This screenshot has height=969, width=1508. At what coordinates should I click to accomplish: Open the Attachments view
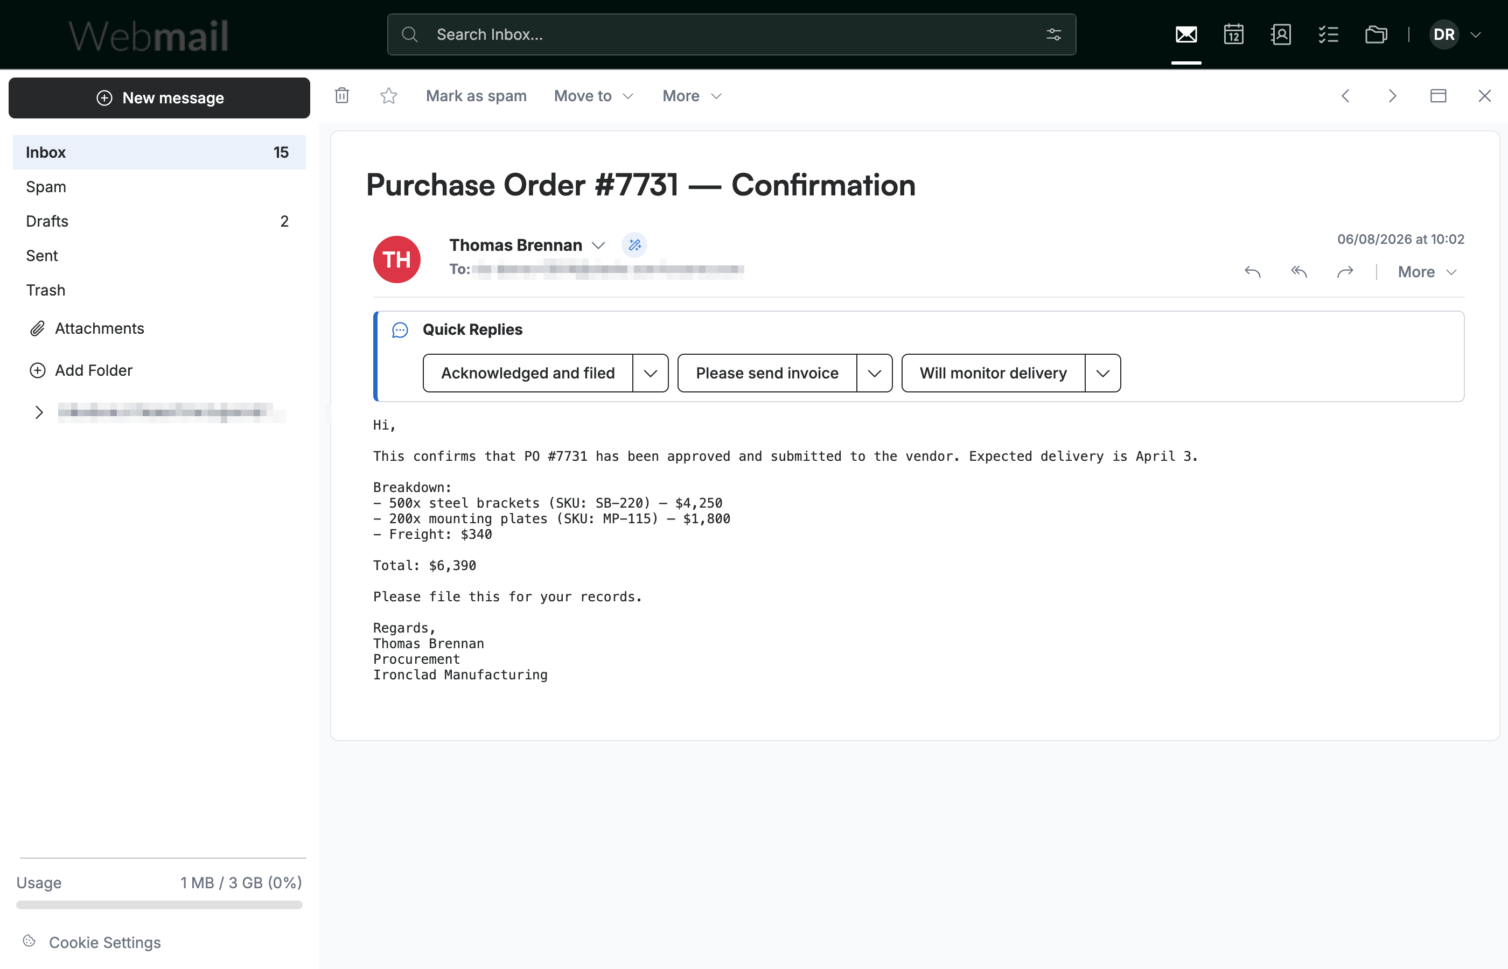(99, 328)
